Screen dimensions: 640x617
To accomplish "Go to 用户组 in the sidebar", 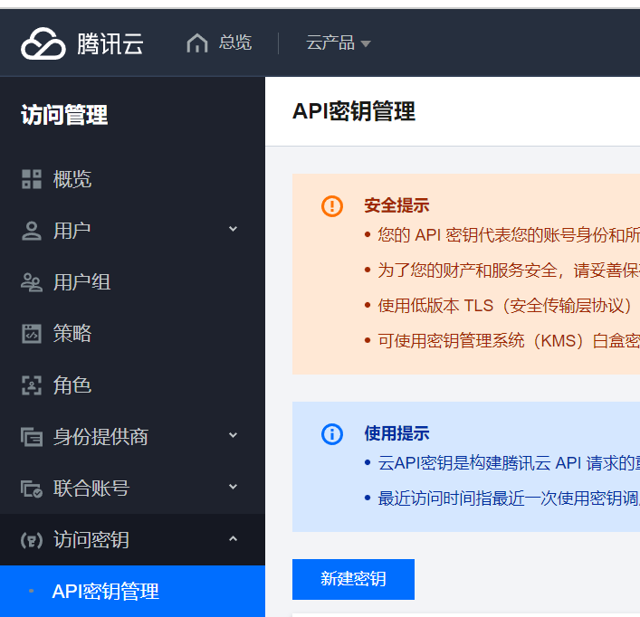I will [81, 282].
